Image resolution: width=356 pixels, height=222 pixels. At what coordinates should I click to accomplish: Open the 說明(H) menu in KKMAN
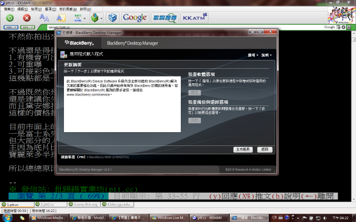click(85, 9)
